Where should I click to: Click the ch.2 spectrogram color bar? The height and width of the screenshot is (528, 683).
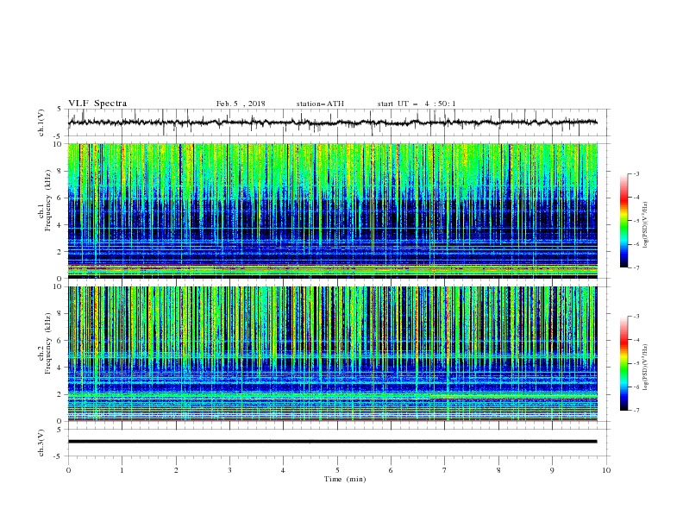point(623,363)
